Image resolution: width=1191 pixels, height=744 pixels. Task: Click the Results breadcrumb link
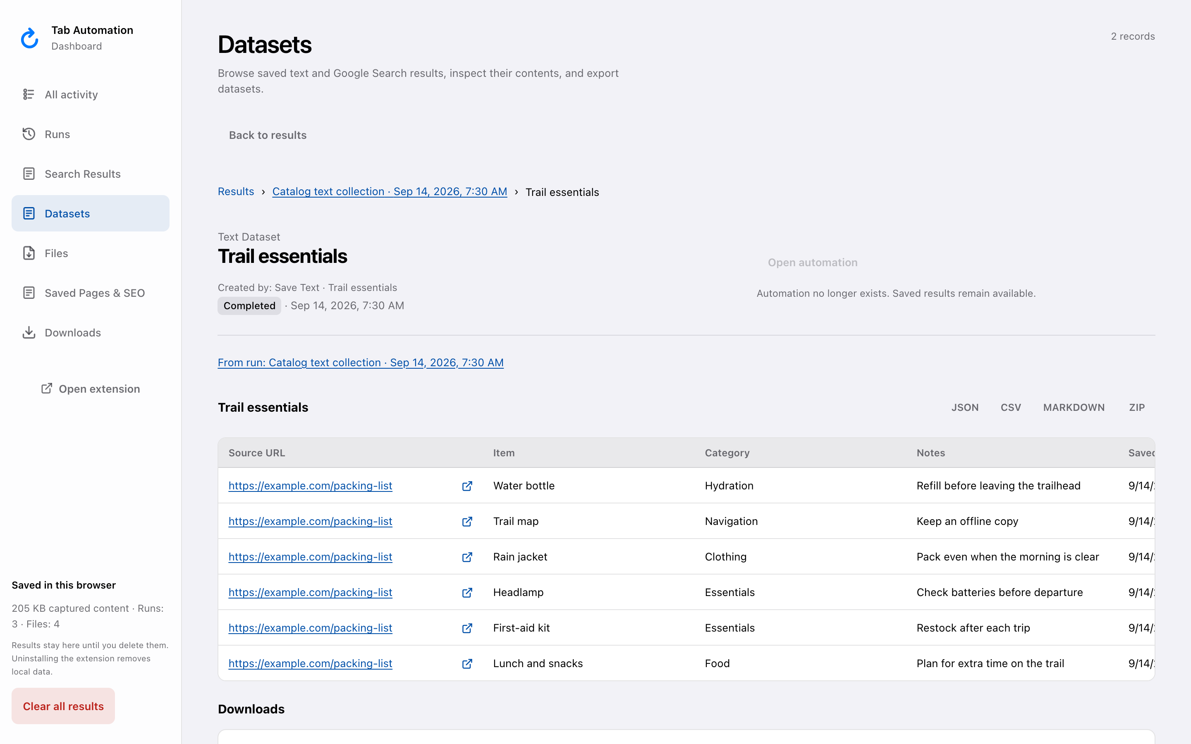coord(236,191)
